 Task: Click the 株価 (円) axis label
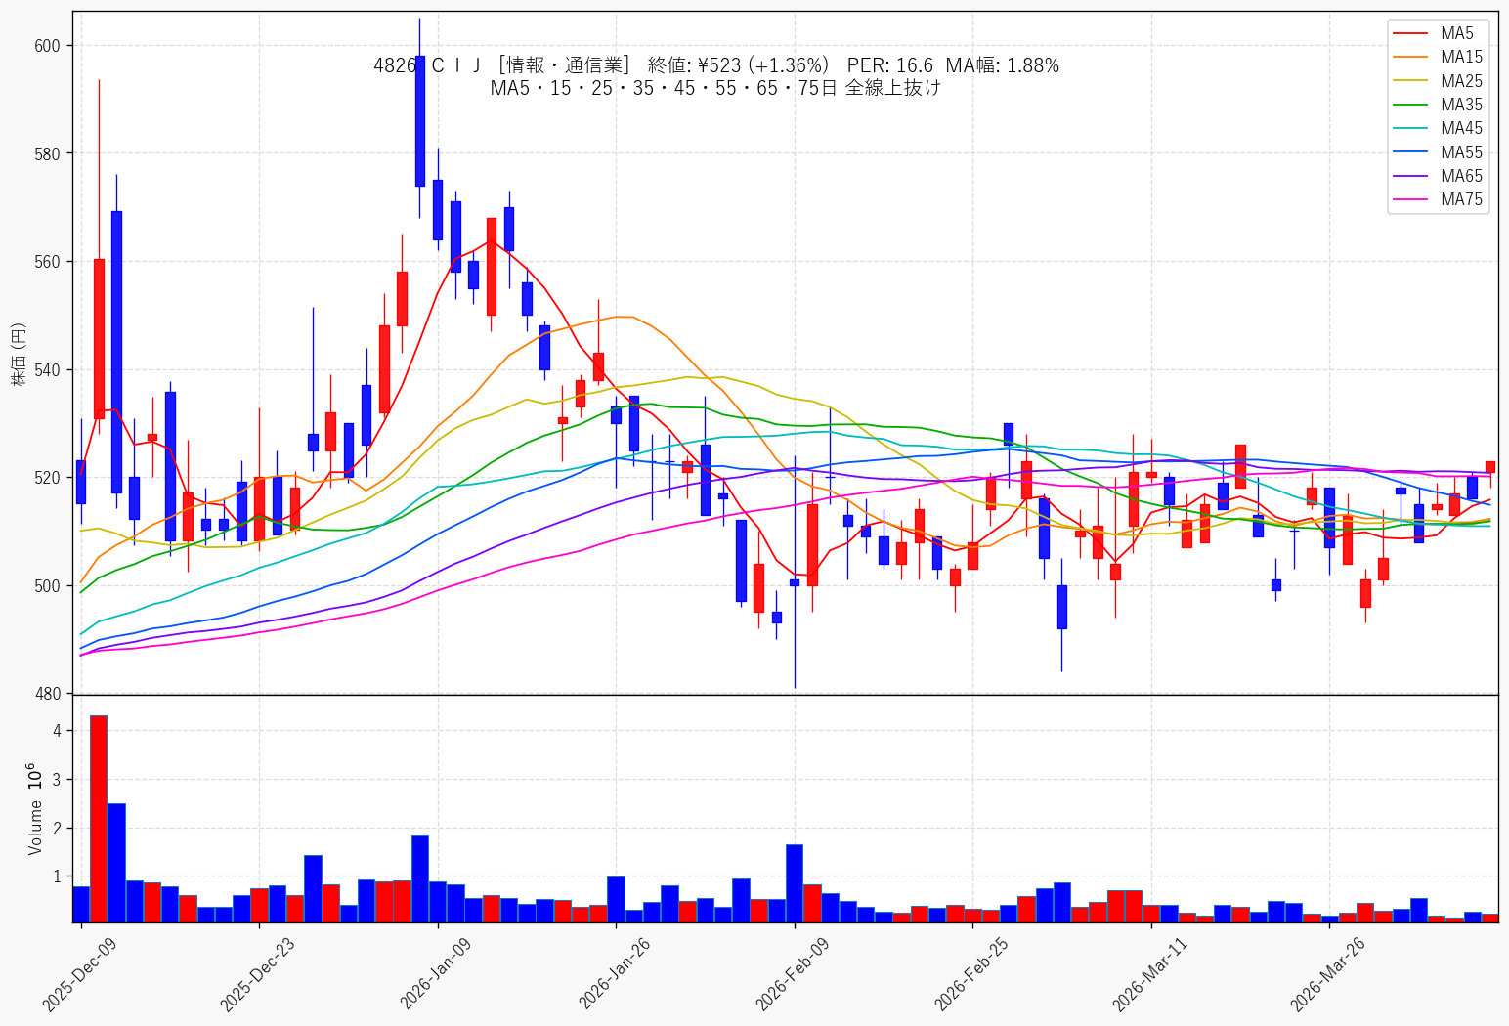[x=19, y=354]
